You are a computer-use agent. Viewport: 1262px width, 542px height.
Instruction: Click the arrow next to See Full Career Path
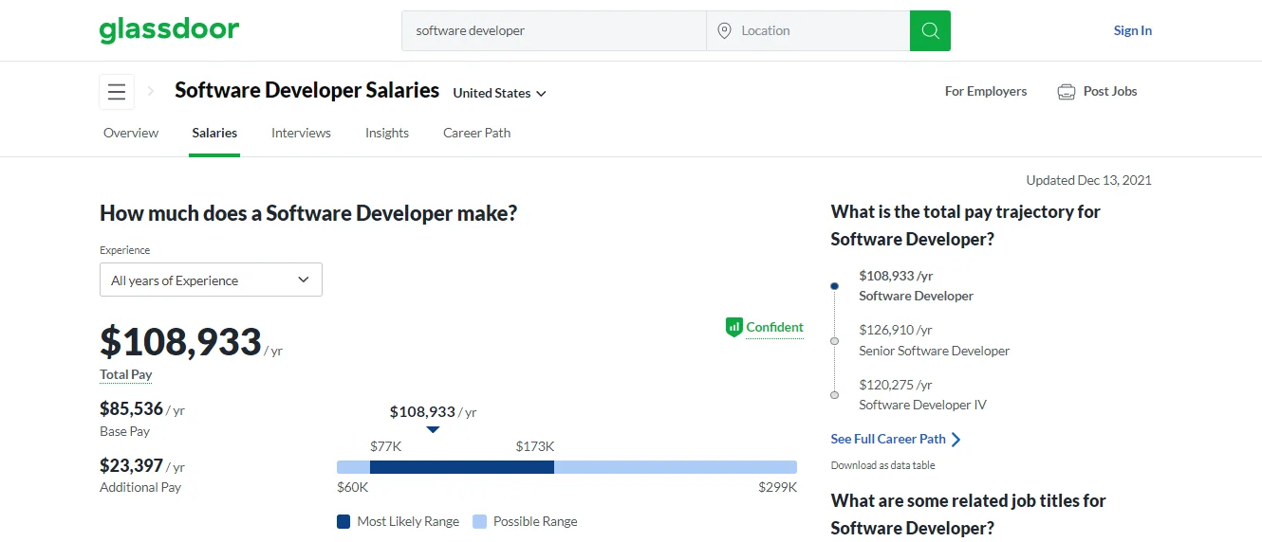click(x=956, y=440)
